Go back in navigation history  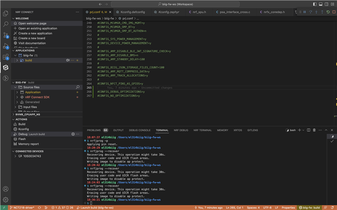pos(100,4)
